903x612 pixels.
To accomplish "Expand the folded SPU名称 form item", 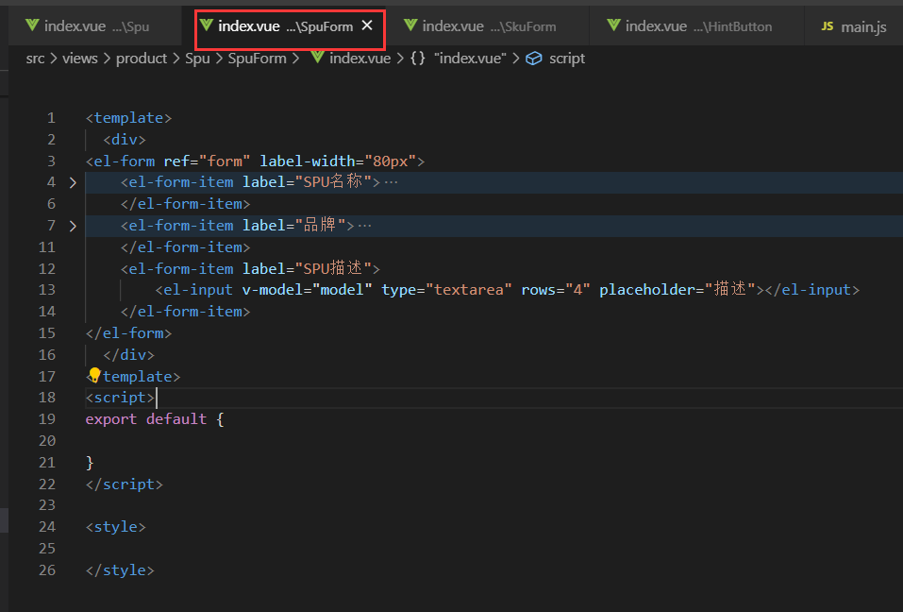I will 73,182.
